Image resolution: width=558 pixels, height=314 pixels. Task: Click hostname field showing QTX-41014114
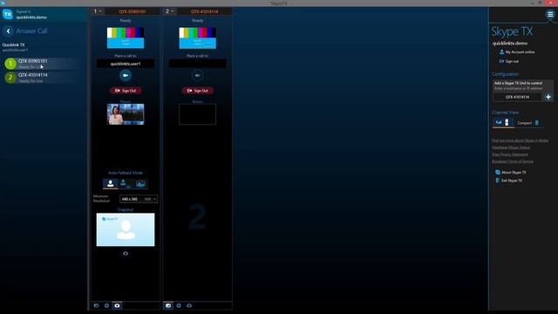[517, 97]
